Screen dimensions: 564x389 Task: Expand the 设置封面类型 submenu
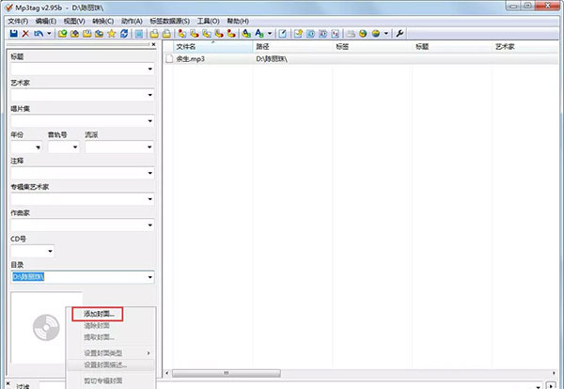coord(110,353)
